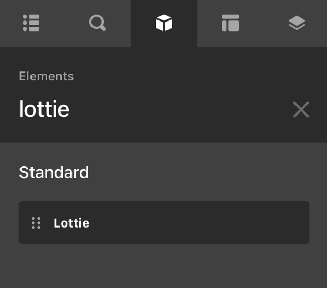Click the Elements panel label
Viewport: 327px width, 288px height.
click(46, 76)
